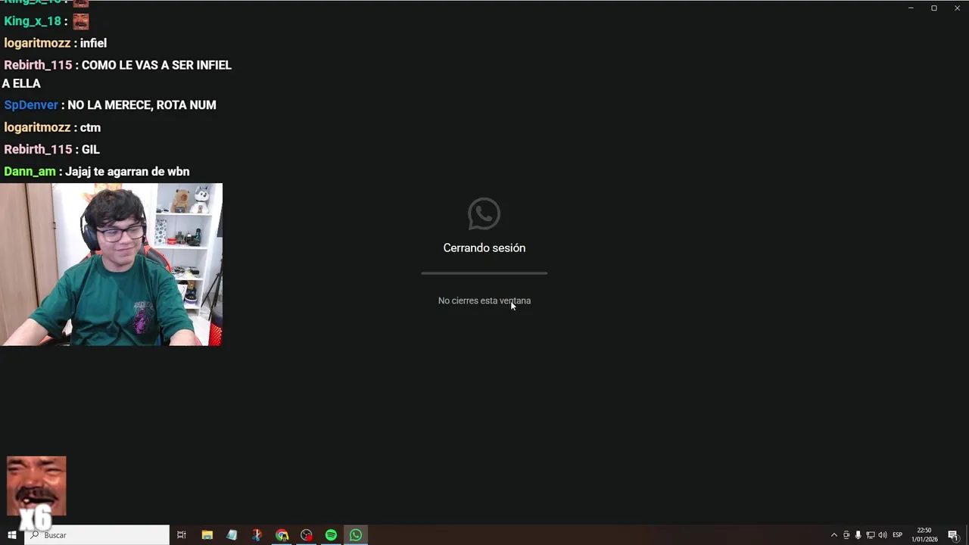969x545 pixels.
Task: Select the WhatsApp taskbar icon
Action: pyautogui.click(x=356, y=535)
